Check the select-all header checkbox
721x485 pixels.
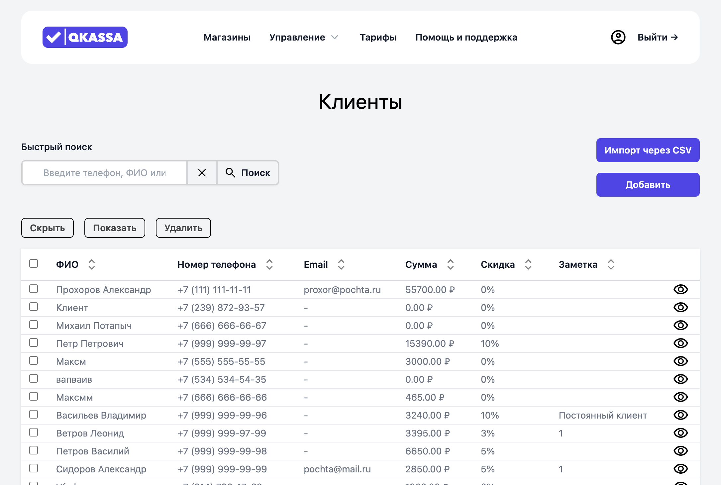[x=34, y=263]
